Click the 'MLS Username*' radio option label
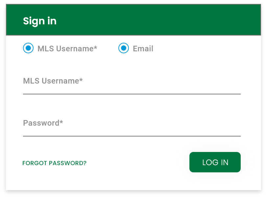The height and width of the screenshot is (198, 267). click(x=67, y=49)
